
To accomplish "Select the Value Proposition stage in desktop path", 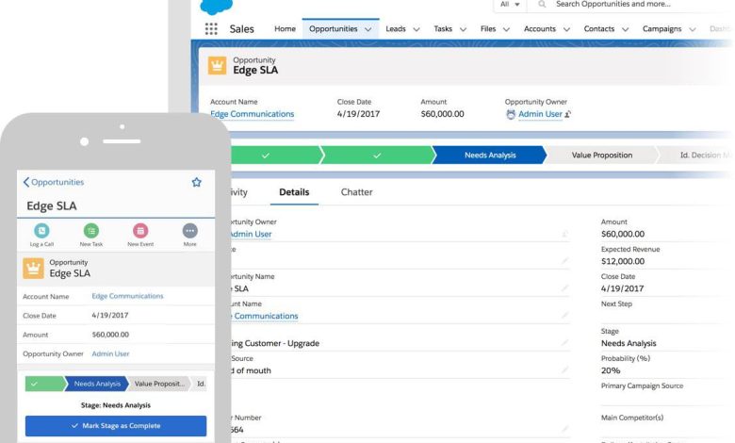I will tap(602, 156).
